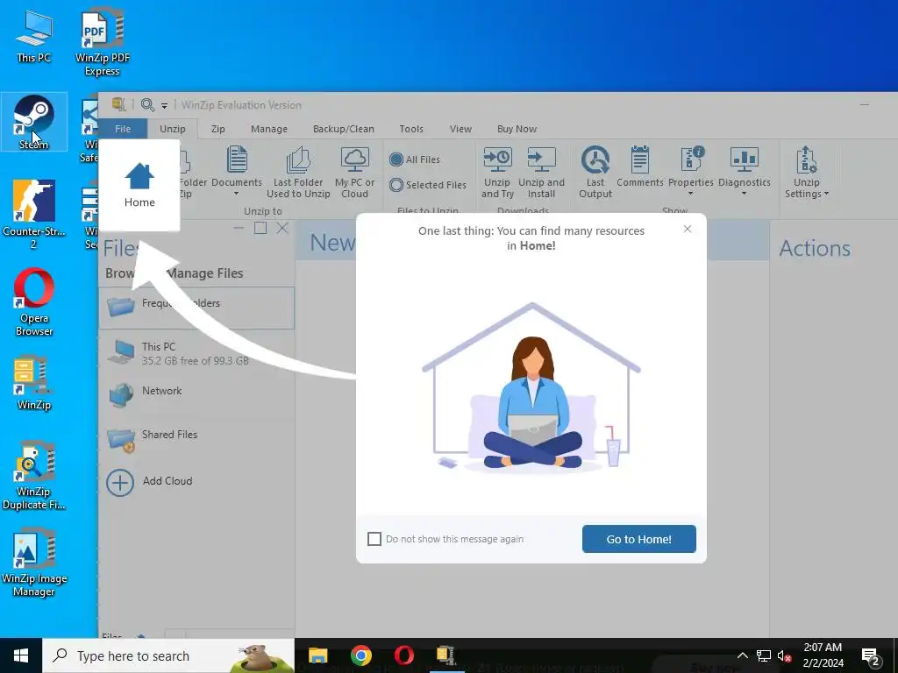This screenshot has width=898, height=673.
Task: Click the Go to Home! button
Action: (638, 539)
